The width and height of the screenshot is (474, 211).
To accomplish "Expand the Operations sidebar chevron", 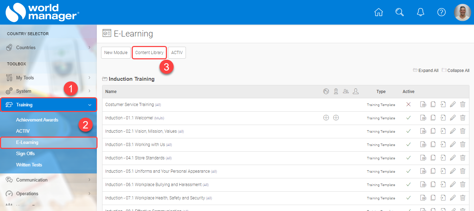I will tap(89, 193).
